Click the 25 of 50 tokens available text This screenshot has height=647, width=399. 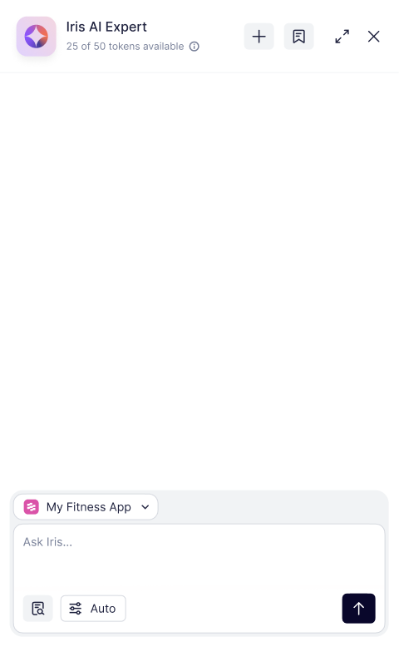click(126, 47)
